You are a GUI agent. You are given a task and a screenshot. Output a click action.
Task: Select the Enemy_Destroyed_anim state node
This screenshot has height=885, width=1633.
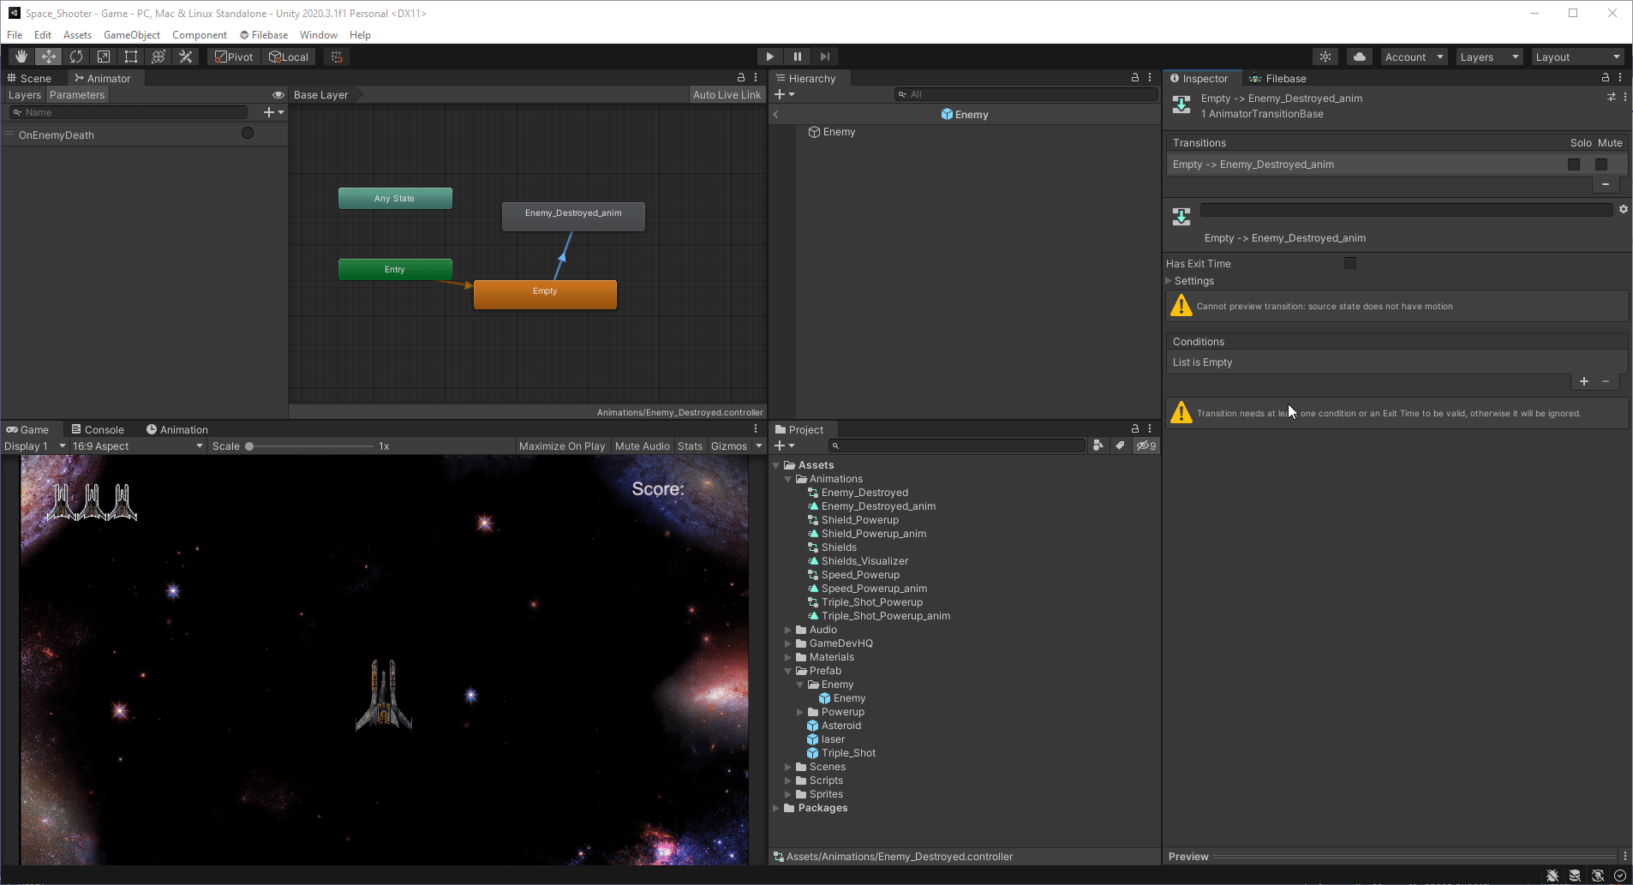(x=573, y=216)
